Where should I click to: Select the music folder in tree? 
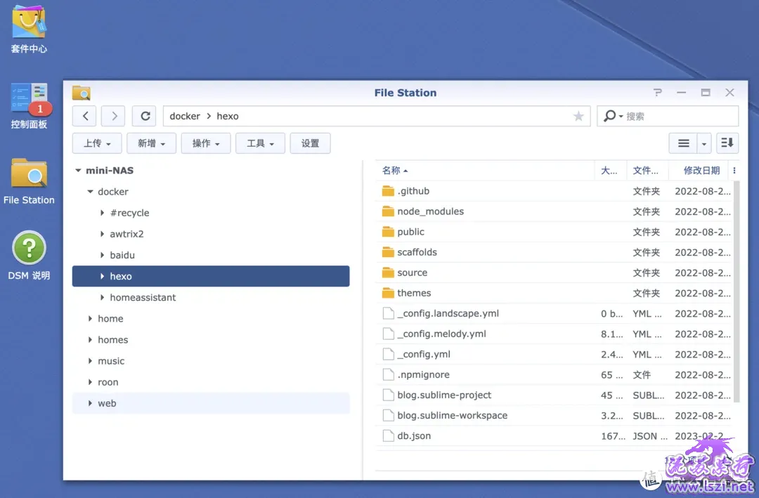(211, 361)
